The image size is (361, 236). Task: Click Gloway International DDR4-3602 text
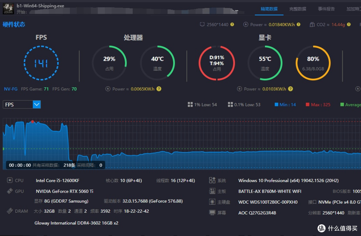click(76, 223)
